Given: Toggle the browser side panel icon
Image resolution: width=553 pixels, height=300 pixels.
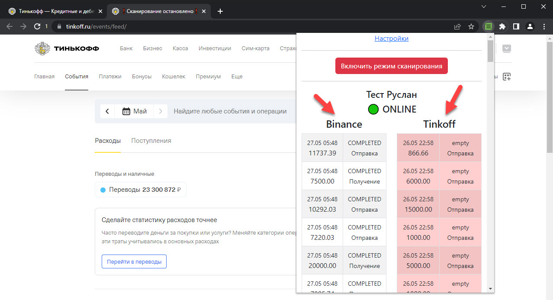Looking at the screenshot, I should 516,26.
